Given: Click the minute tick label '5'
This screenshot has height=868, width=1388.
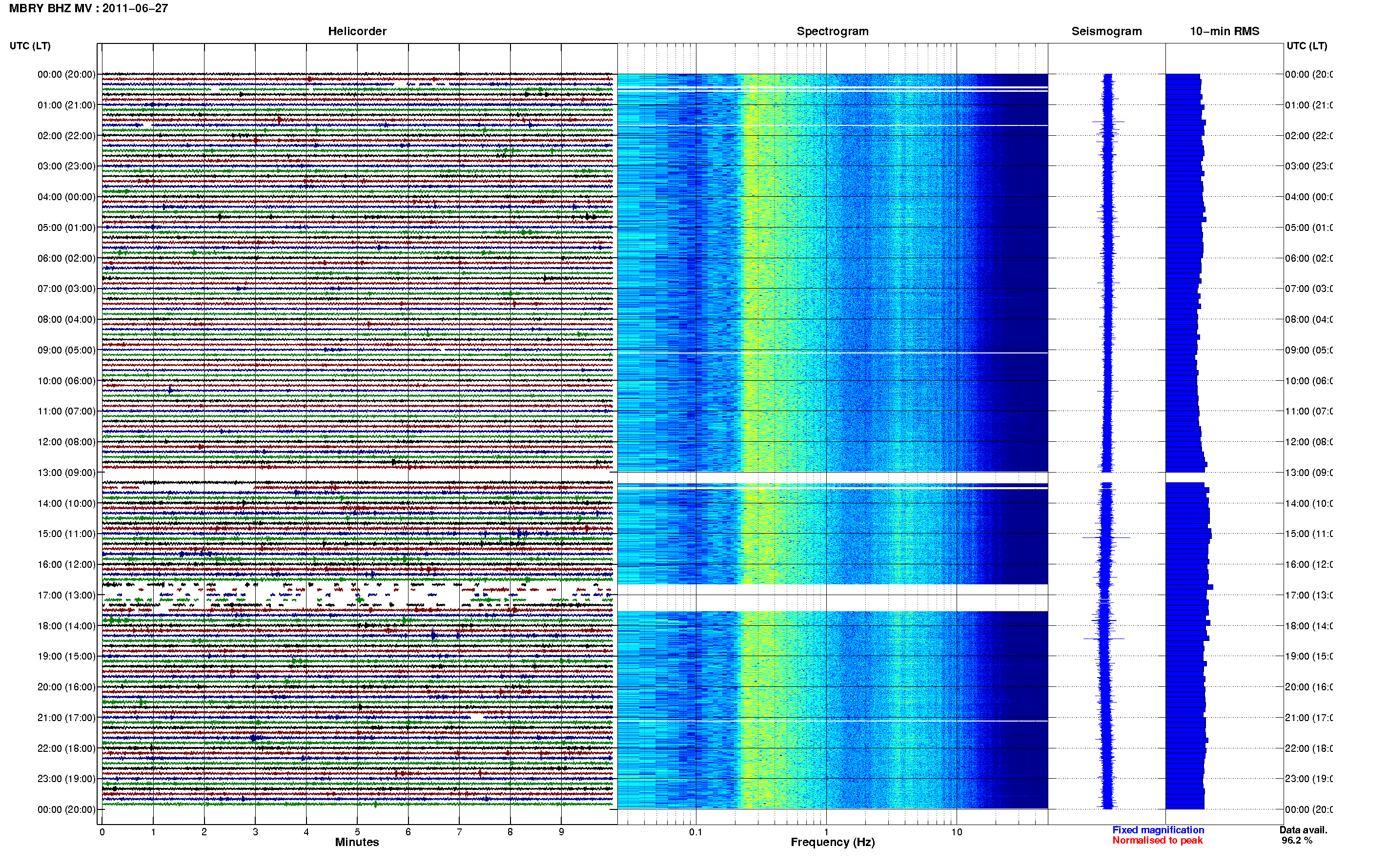Looking at the screenshot, I should coord(357,832).
